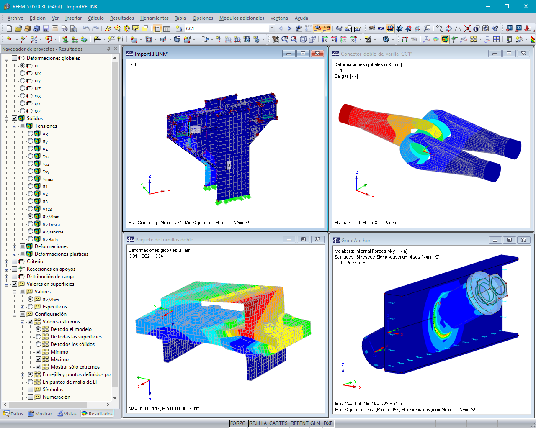Image resolution: width=536 pixels, height=428 pixels.
Task: Toggle the Mostrar sólo extremos checkbox
Action: (38, 367)
